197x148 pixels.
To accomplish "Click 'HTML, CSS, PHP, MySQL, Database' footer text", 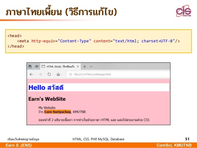I will pyautogui.click(x=98, y=139).
